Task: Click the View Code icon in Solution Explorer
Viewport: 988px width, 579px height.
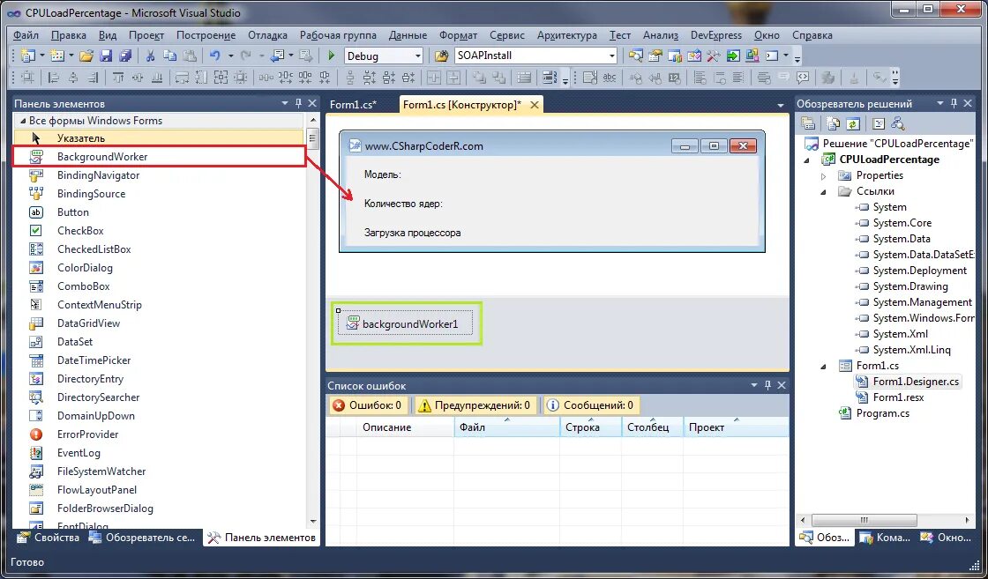Action: click(x=879, y=123)
